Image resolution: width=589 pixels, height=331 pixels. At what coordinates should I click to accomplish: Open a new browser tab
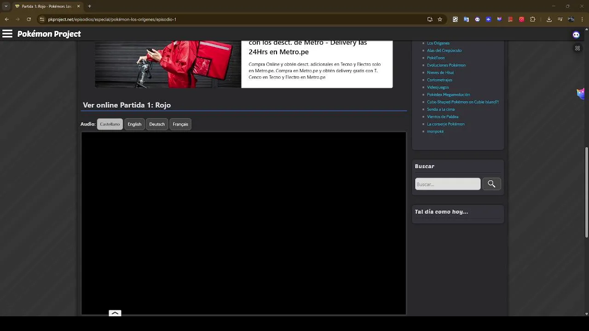[x=89, y=6]
